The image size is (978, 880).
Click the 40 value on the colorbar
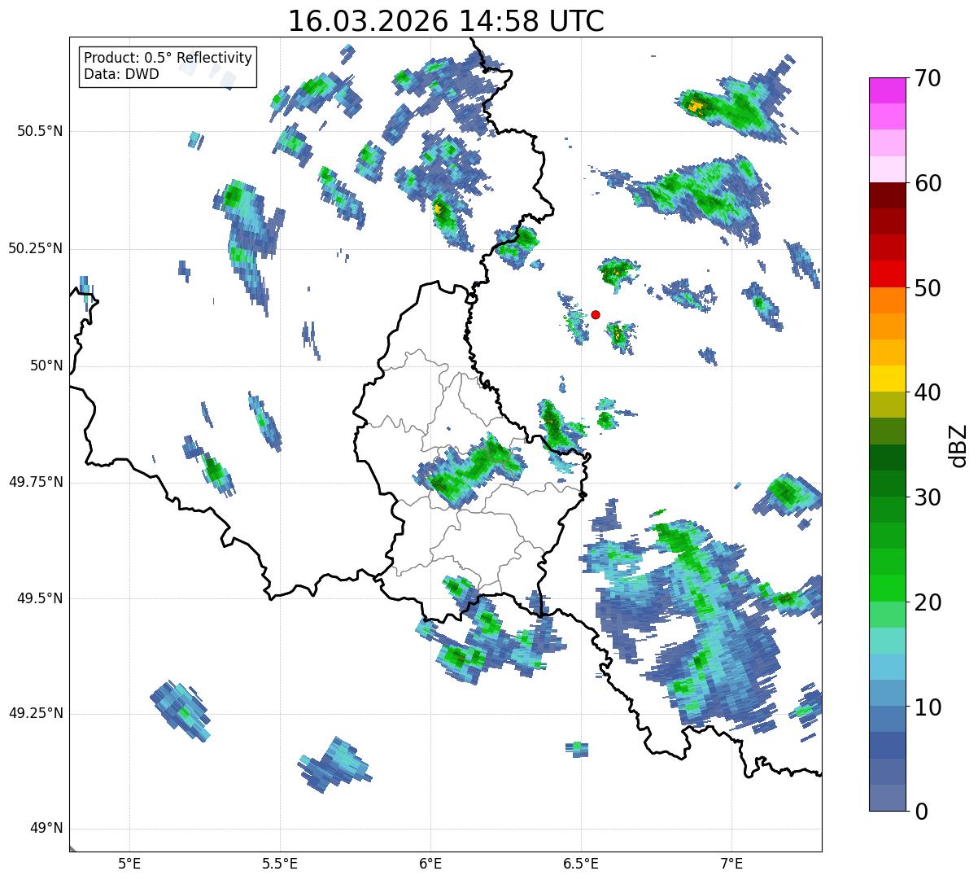pos(927,392)
